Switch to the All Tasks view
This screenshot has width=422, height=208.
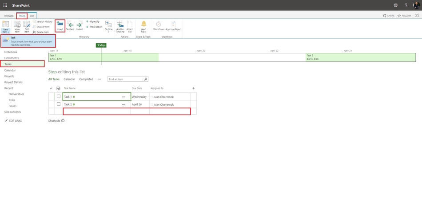tap(54, 79)
